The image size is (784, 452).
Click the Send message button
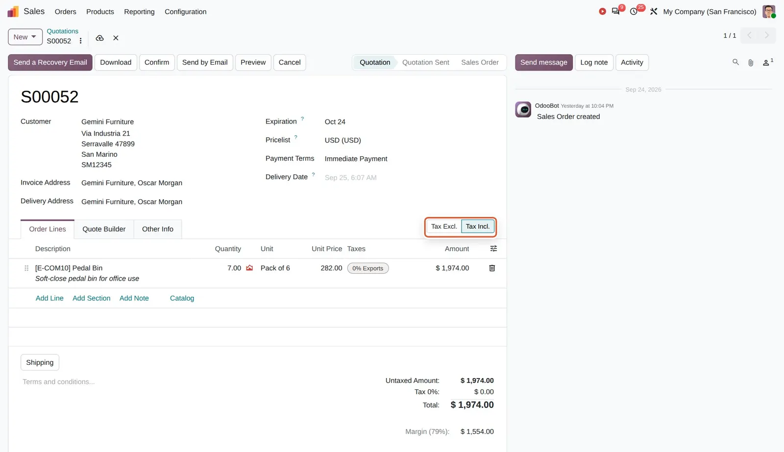tap(543, 62)
